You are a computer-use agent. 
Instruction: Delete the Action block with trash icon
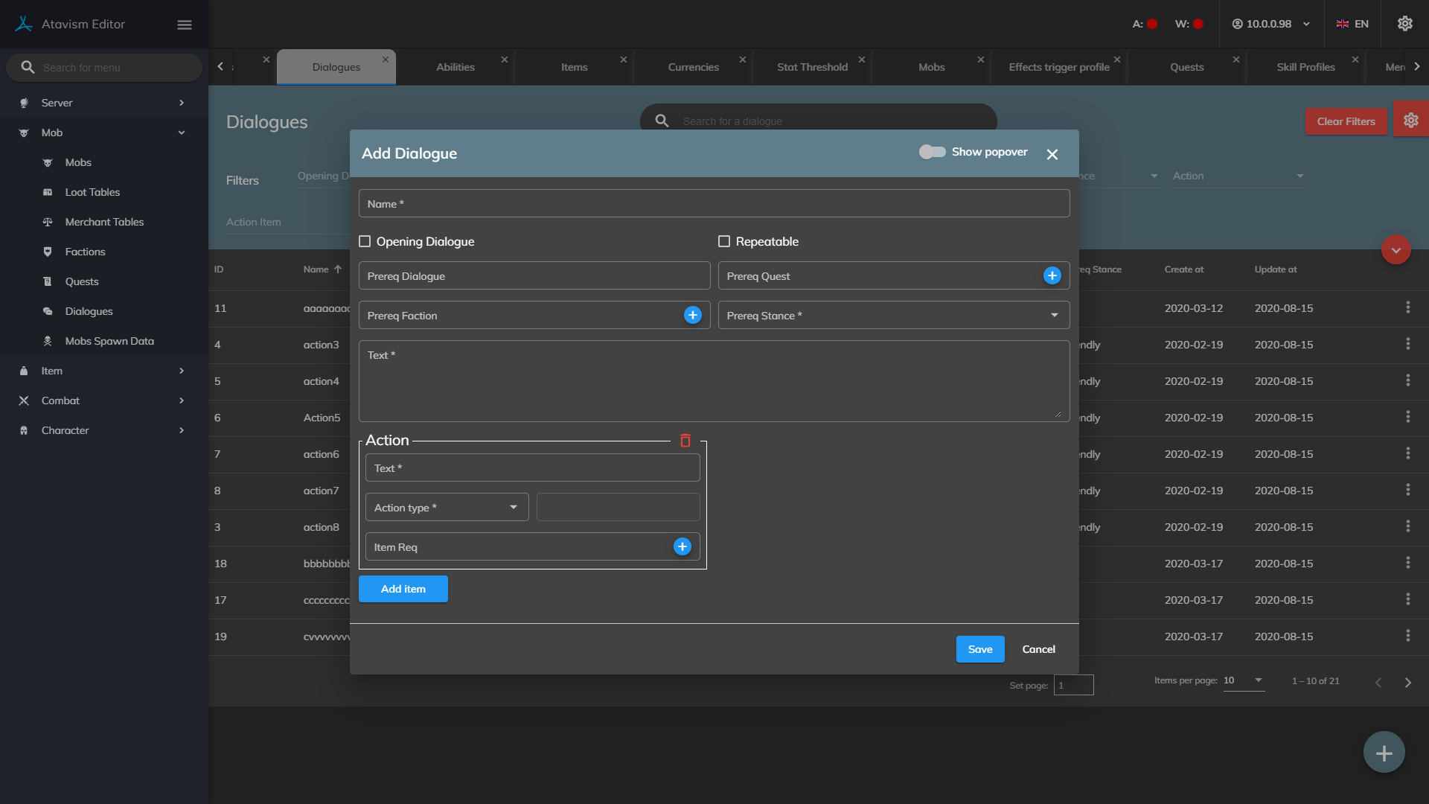click(x=685, y=441)
